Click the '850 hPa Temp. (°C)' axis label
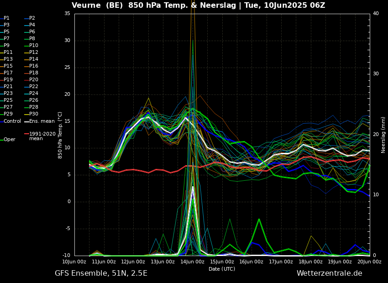This screenshot has width=388, height=283. point(60,135)
